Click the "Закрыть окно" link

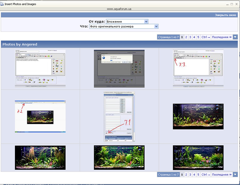[x=225, y=15]
